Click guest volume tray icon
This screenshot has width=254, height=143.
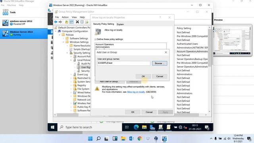185,127
